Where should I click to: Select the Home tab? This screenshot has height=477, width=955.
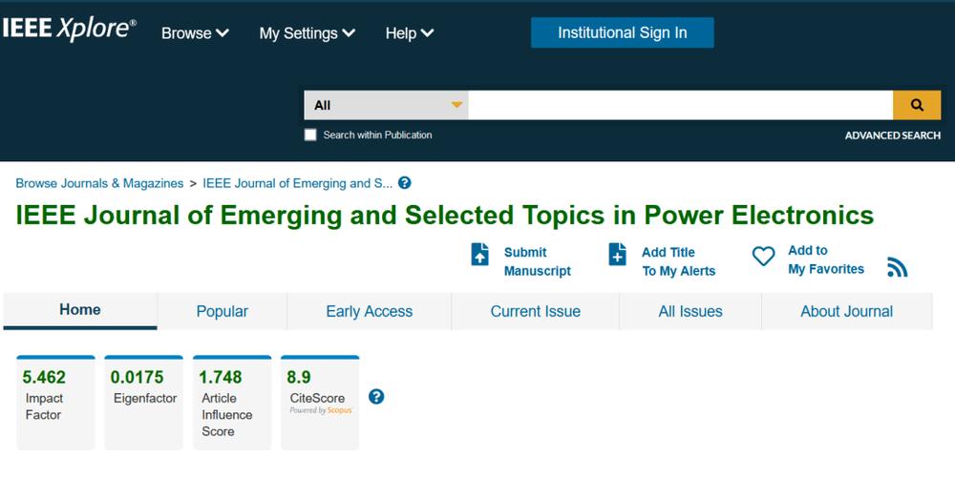pyautogui.click(x=80, y=311)
